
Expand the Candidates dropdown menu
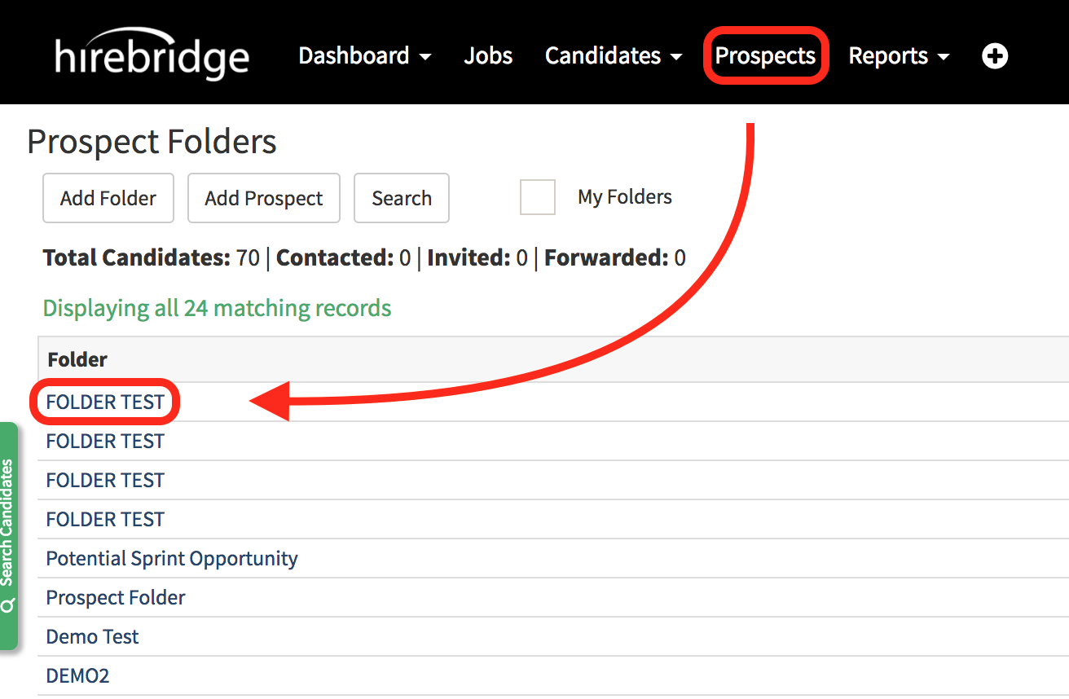[x=613, y=56]
